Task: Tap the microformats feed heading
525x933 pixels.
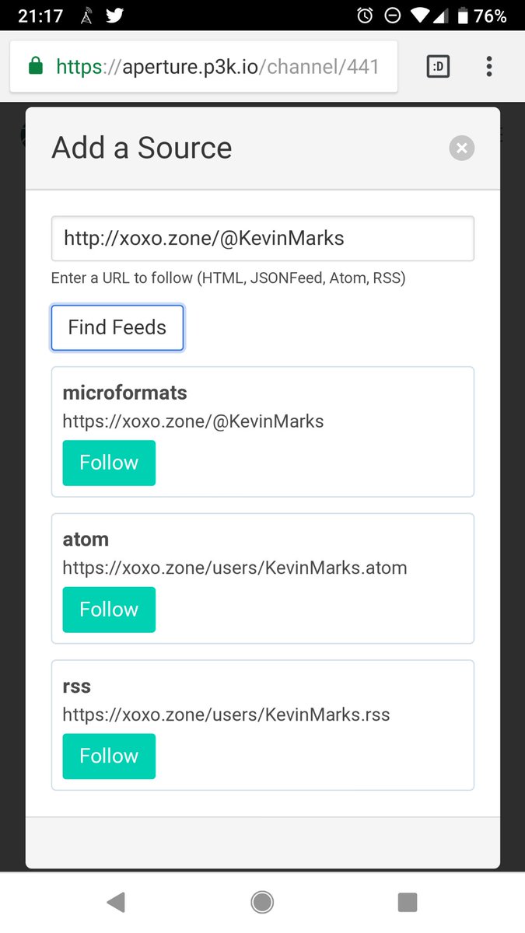Action: [125, 393]
